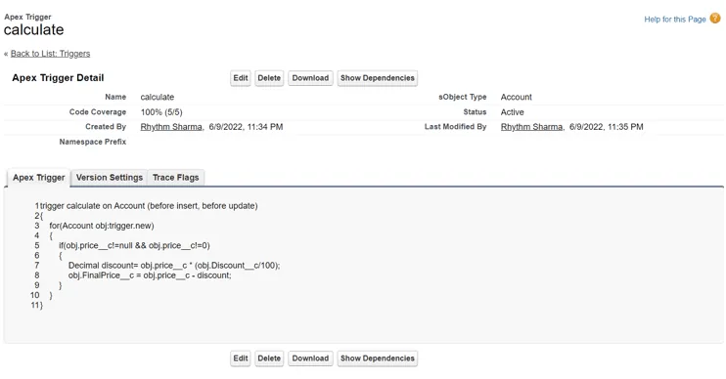Click the sObject Type value Account

point(516,97)
